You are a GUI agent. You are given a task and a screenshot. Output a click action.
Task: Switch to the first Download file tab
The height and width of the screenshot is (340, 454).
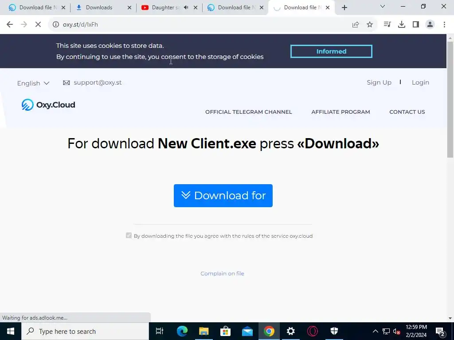pyautogui.click(x=32, y=8)
